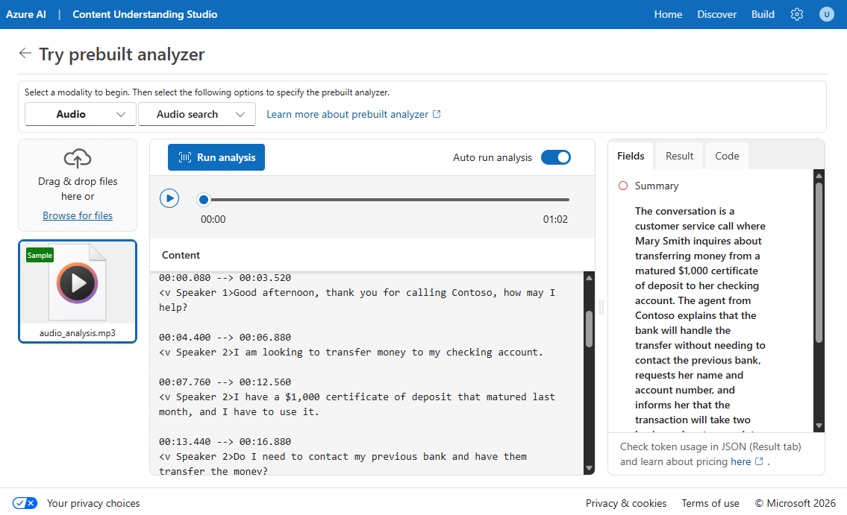
Task: Go back using the left arrow
Action: [25, 53]
